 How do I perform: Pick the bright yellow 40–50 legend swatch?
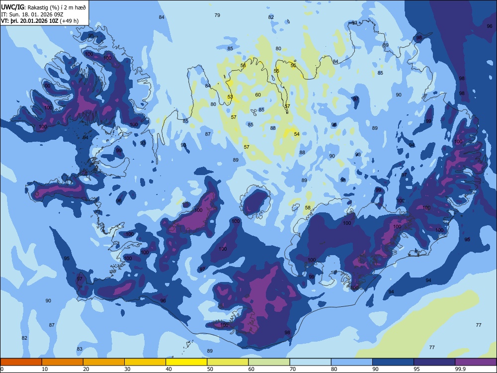[x=186, y=362]
